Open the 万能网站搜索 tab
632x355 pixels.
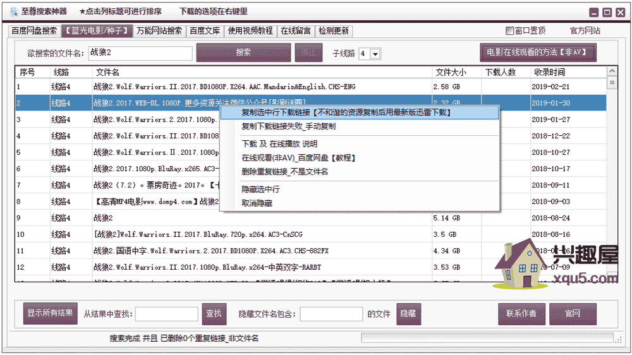tap(159, 30)
